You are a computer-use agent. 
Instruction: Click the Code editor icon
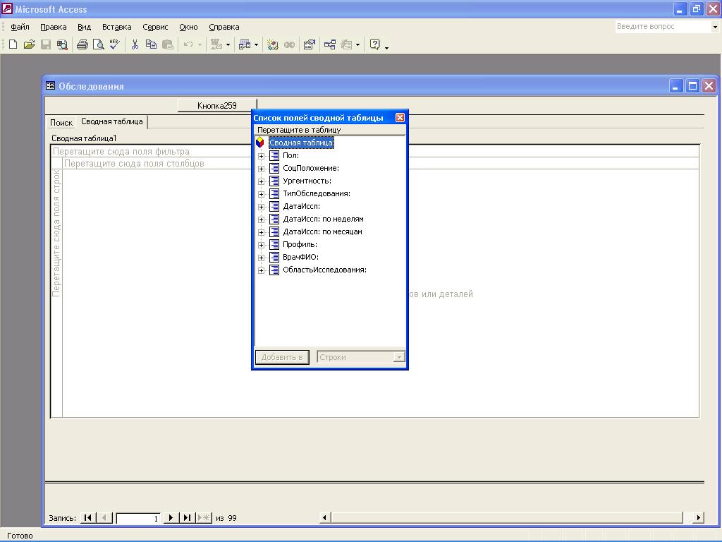coord(273,44)
